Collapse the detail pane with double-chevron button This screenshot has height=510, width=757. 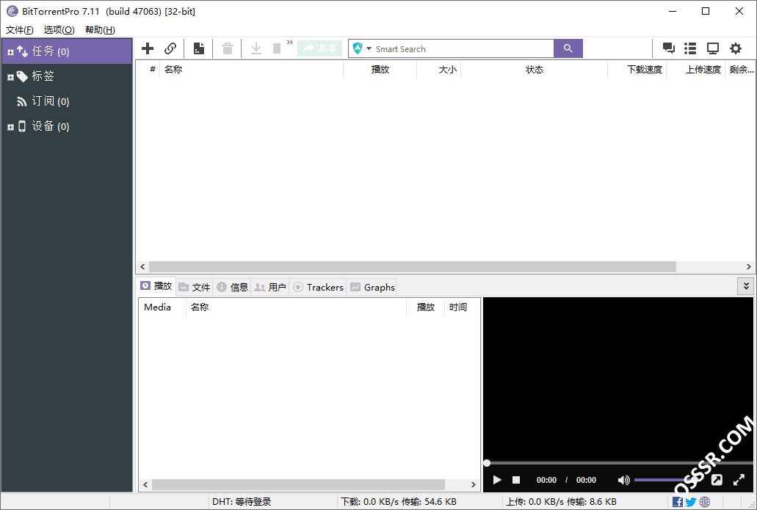[746, 286]
